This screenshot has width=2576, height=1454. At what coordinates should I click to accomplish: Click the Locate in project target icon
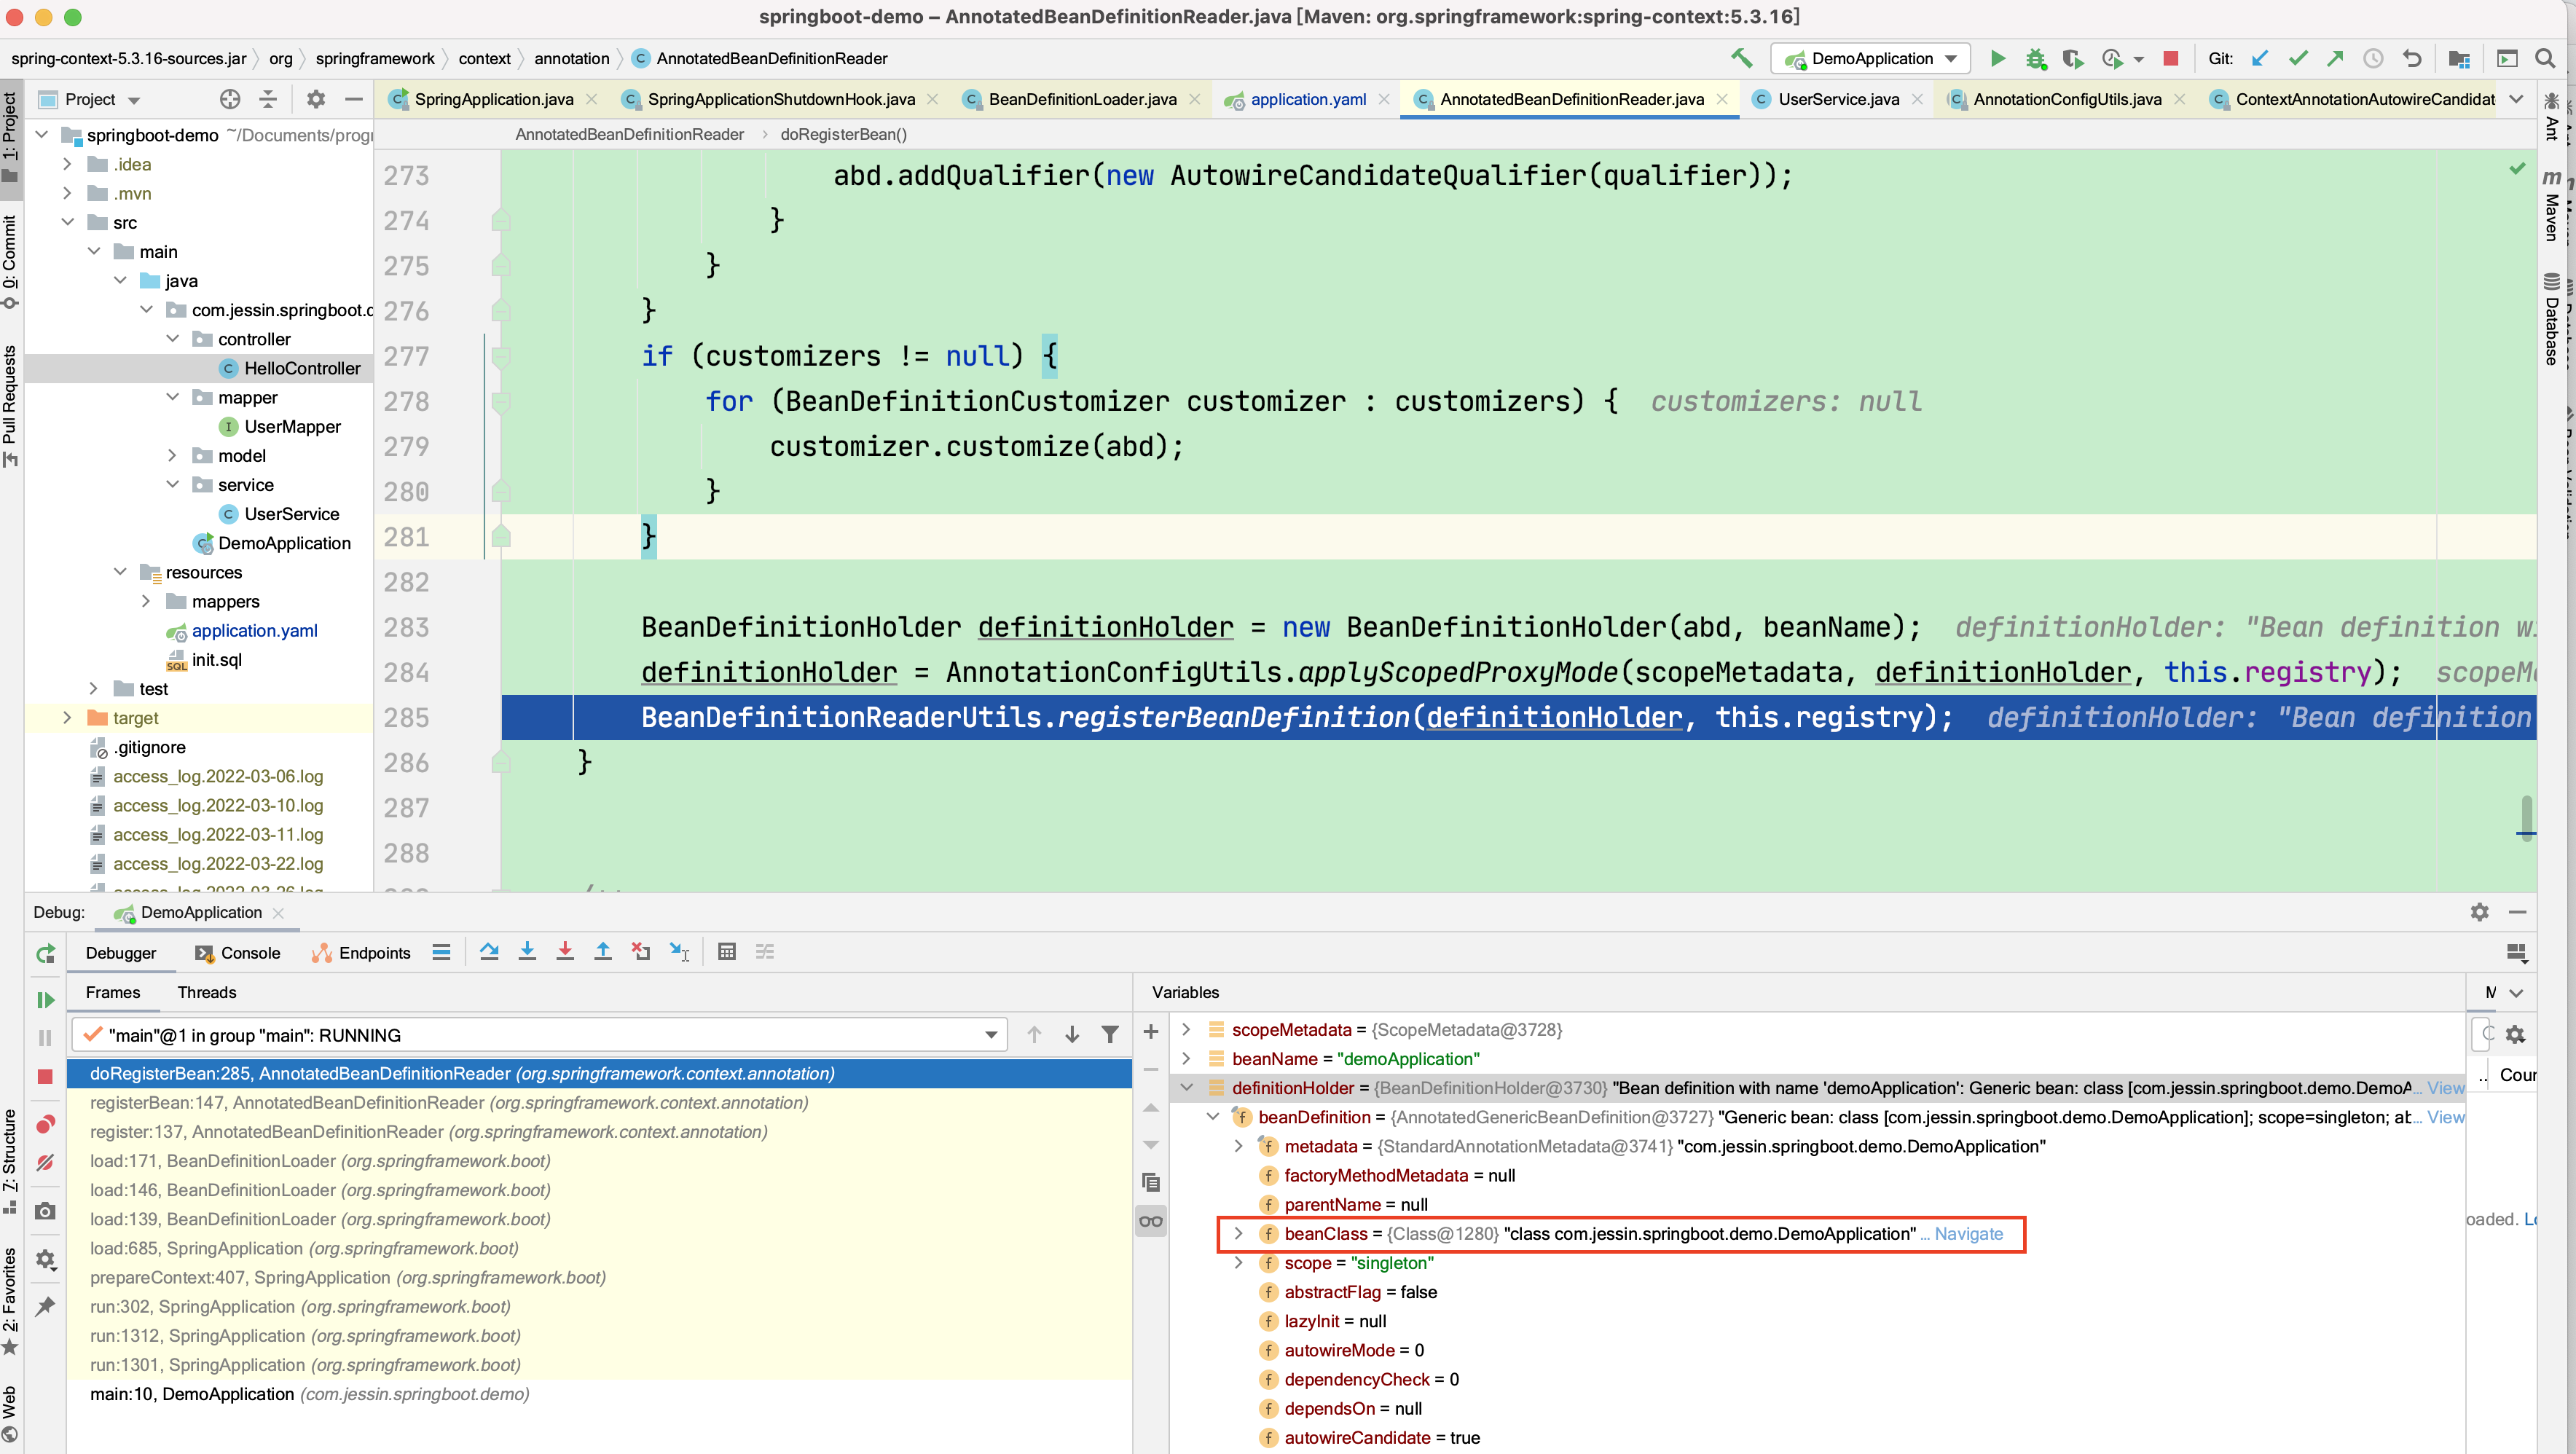click(230, 99)
